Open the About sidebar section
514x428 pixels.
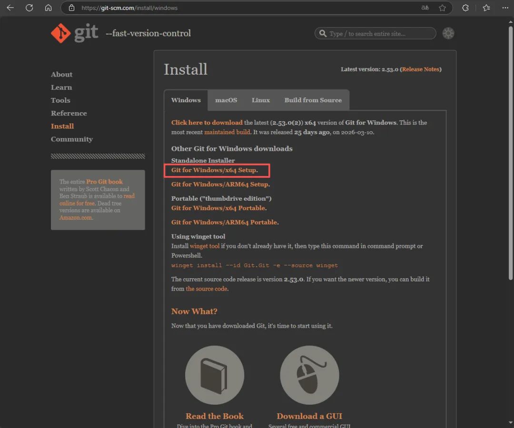61,74
